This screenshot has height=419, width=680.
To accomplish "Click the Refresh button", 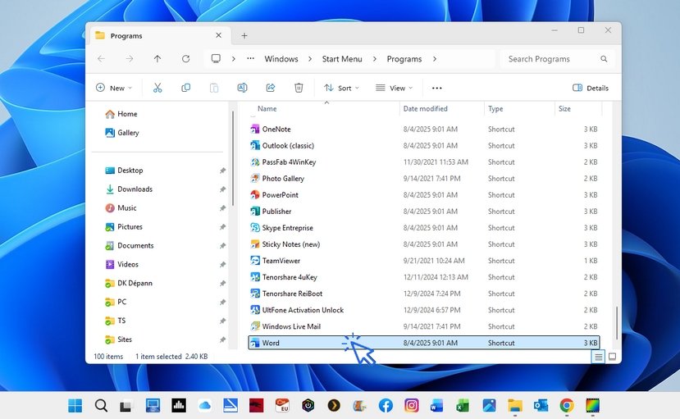I will click(x=185, y=59).
